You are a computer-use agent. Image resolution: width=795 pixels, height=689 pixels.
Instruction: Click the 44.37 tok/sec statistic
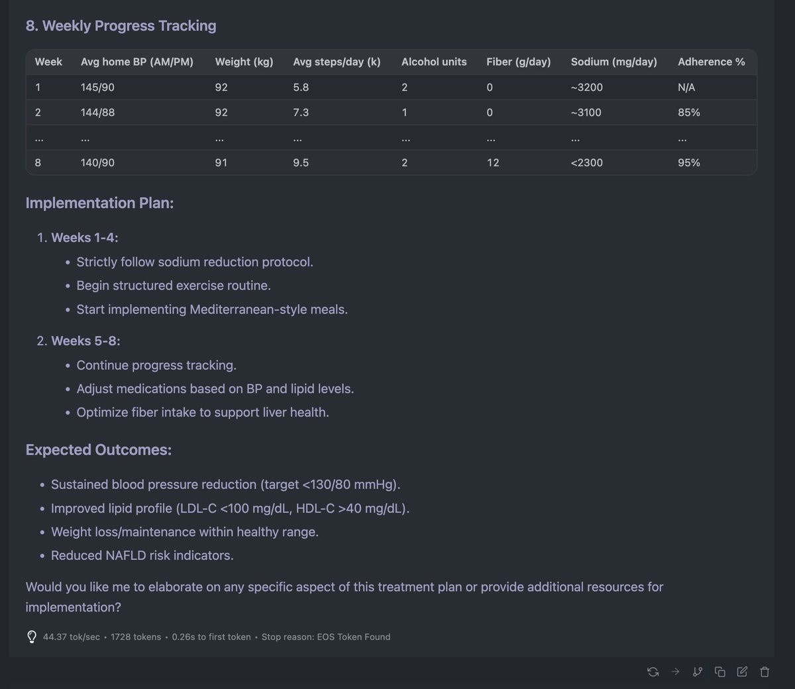(x=72, y=637)
